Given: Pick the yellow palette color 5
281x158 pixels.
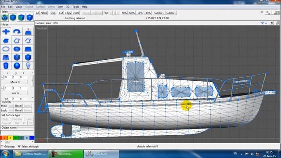Looking at the screenshot, I should 10,138.
